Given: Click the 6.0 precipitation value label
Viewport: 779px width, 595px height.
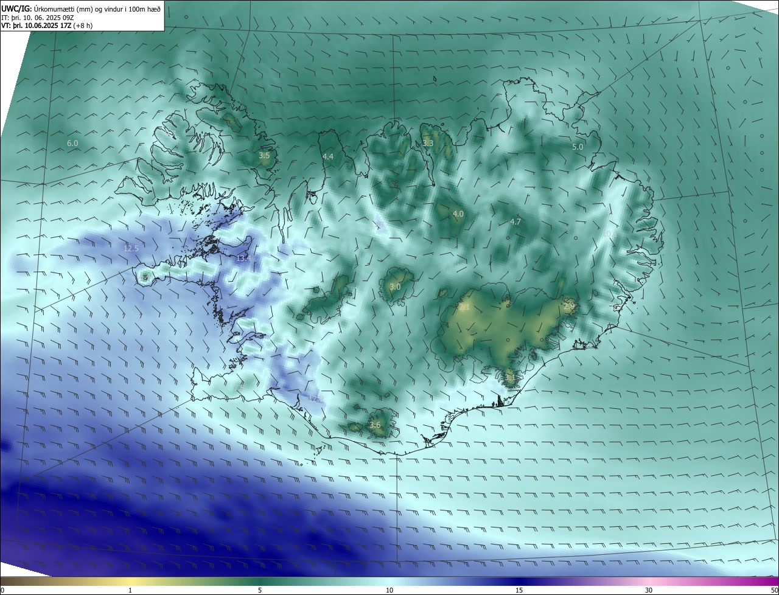Looking at the screenshot, I should pyautogui.click(x=72, y=143).
